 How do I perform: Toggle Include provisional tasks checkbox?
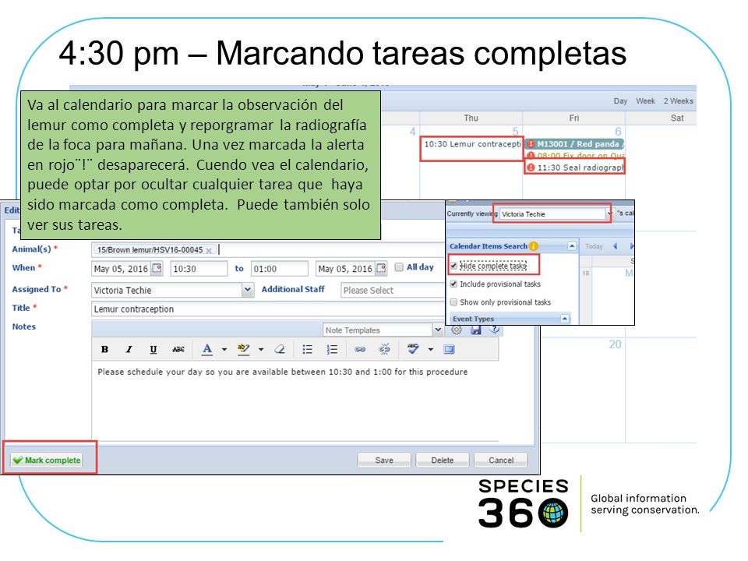tap(453, 284)
